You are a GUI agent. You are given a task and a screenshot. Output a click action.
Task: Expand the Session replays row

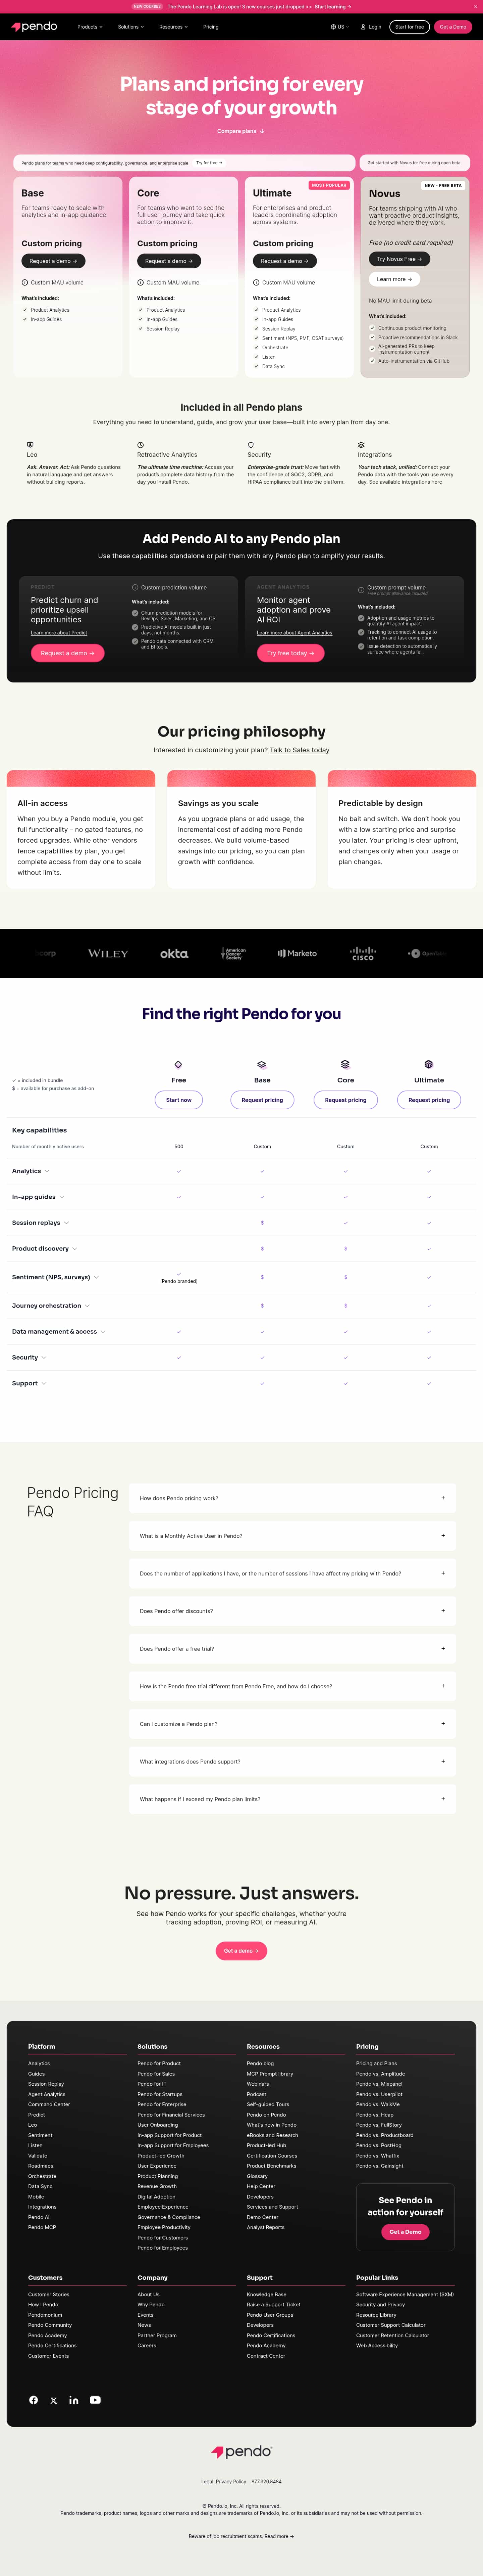[x=41, y=1223]
